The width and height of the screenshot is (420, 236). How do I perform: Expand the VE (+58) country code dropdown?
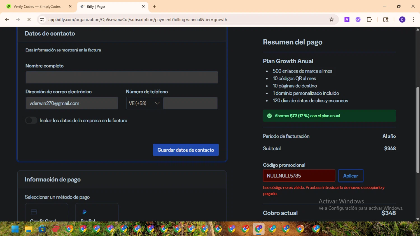[144, 103]
